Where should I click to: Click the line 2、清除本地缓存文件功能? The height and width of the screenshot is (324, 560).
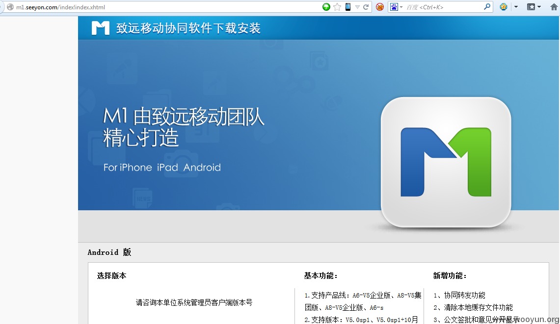473,307
